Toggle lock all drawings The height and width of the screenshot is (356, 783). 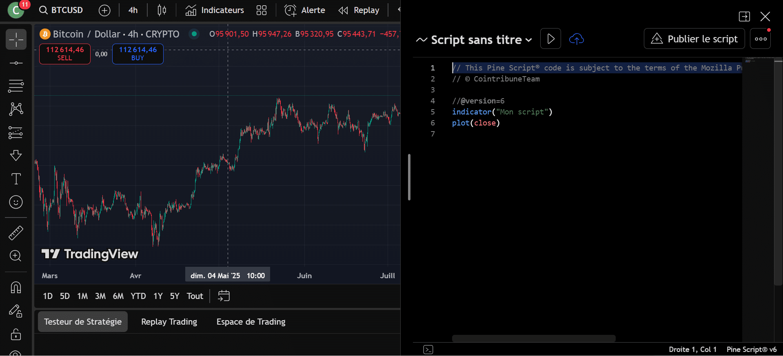[16, 334]
